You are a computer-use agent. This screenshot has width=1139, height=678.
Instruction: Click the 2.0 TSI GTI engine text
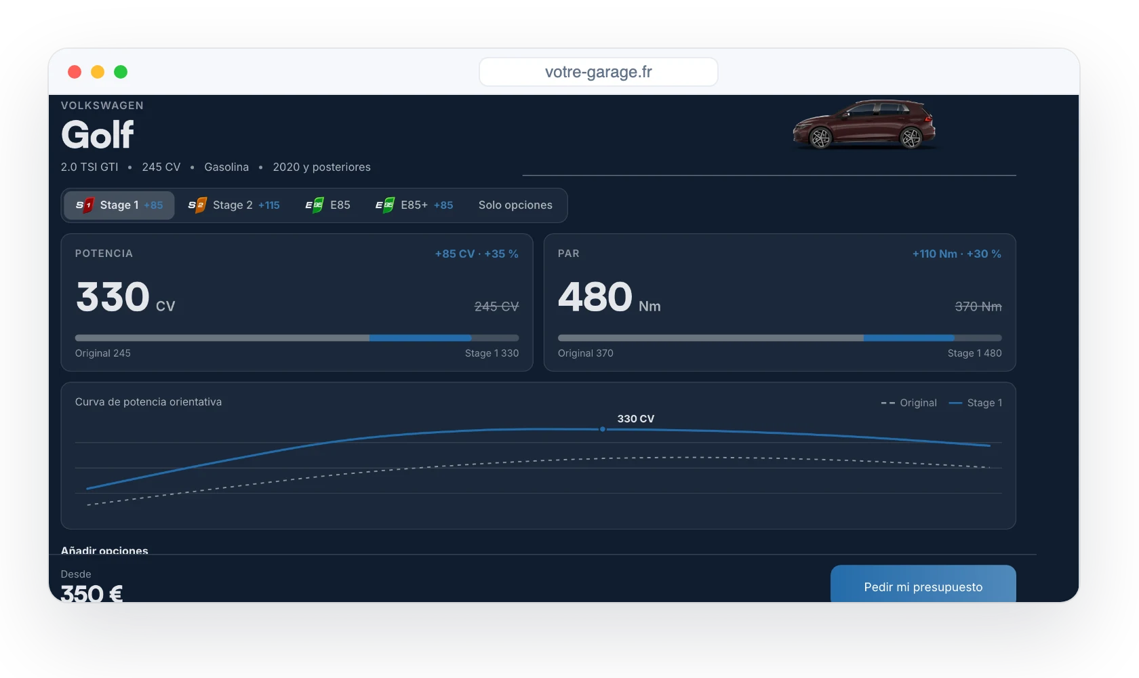(x=89, y=167)
